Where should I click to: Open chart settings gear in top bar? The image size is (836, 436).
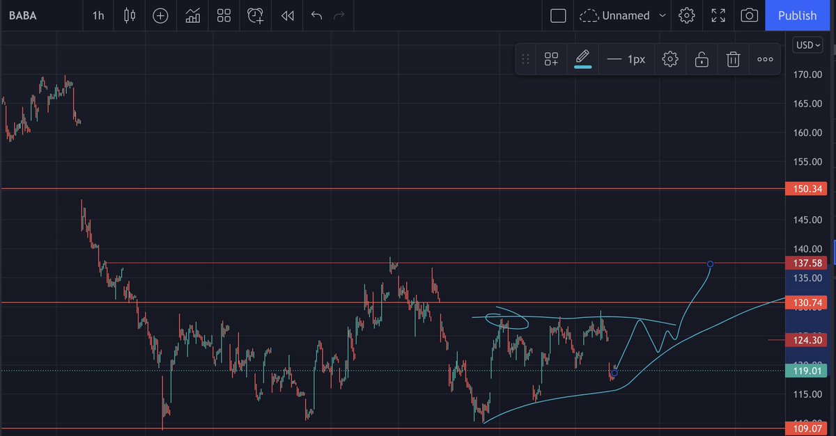point(687,15)
